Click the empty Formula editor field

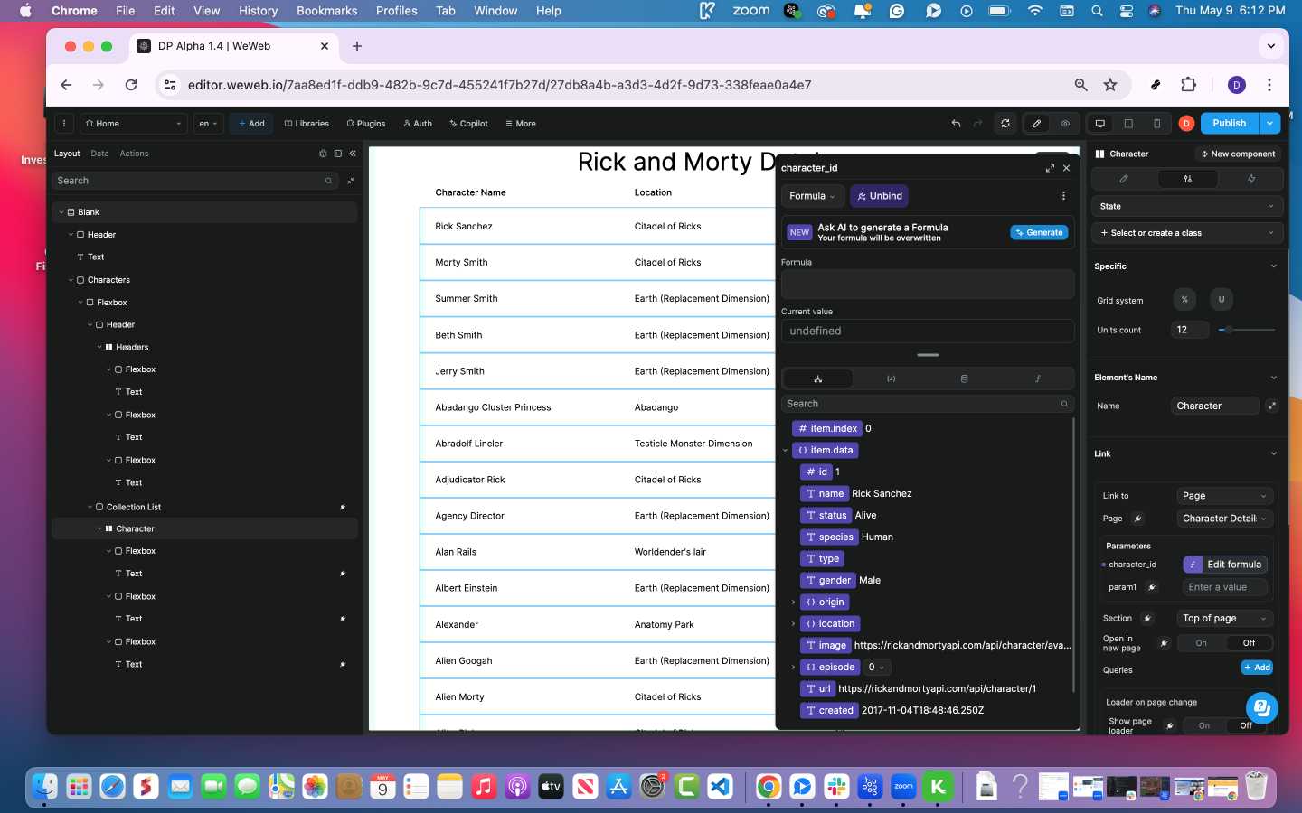click(x=928, y=284)
